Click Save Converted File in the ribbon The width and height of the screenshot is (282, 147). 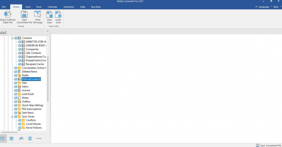click(24, 15)
